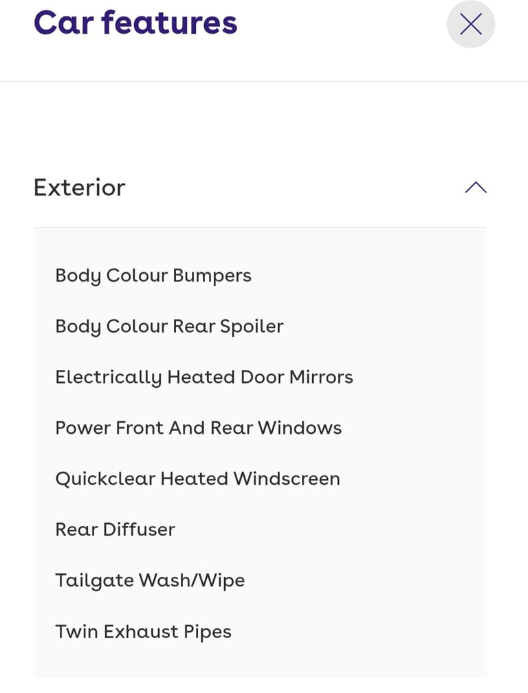Choose Power Front And Rear Windows
The height and width of the screenshot is (693, 528).
coord(198,428)
